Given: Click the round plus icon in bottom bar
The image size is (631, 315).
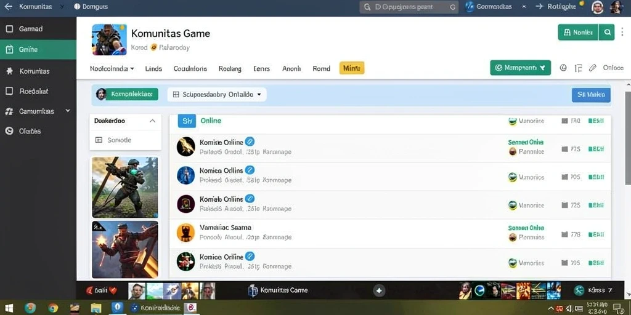Looking at the screenshot, I should 379,290.
